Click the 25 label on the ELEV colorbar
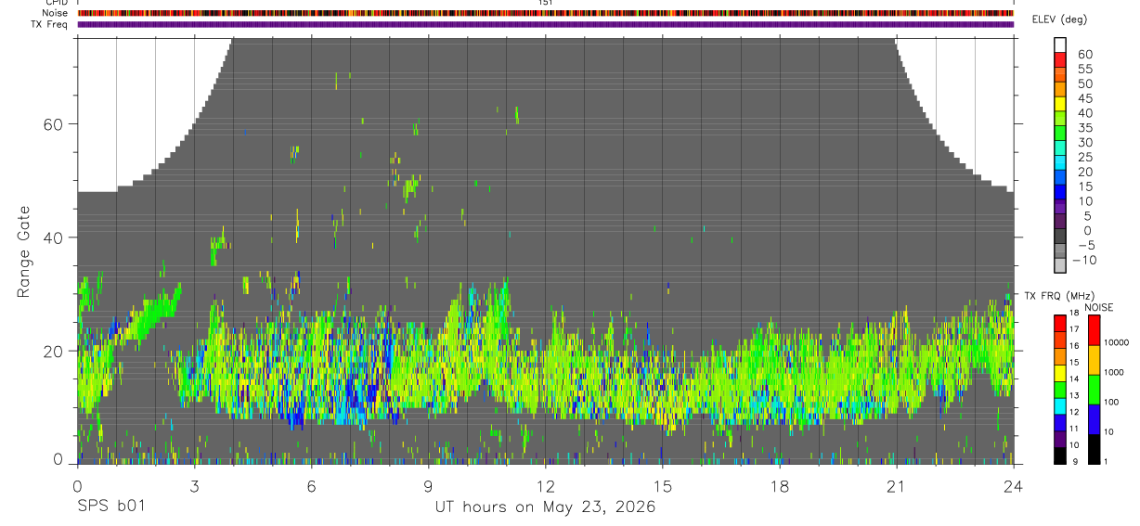 [1083, 157]
